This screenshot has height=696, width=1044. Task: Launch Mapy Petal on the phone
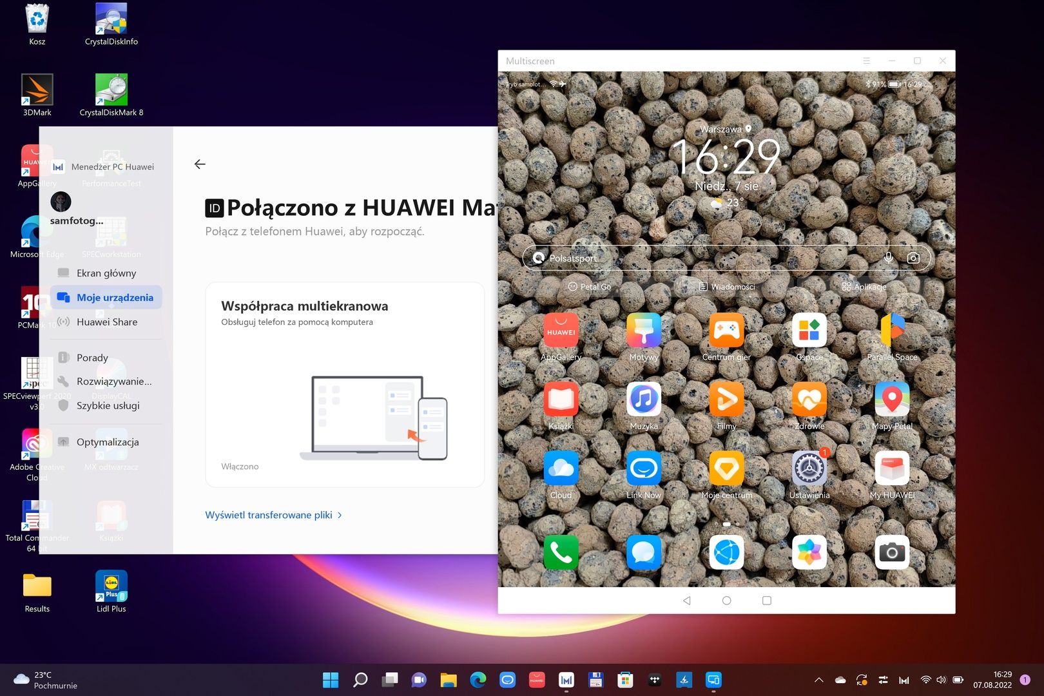pos(892,399)
